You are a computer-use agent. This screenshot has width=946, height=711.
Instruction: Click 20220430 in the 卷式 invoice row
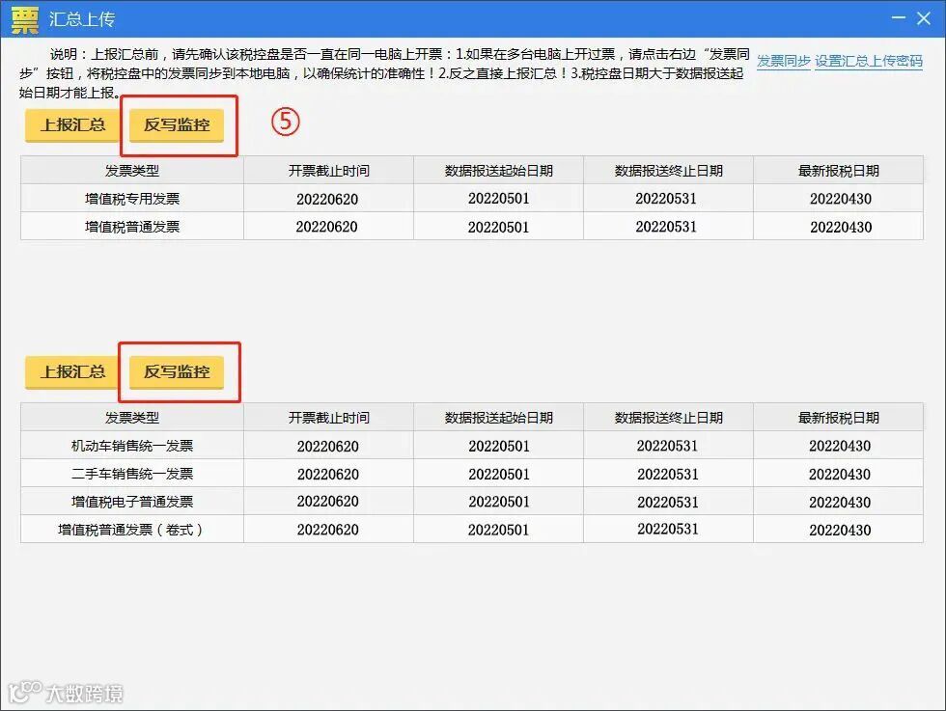[x=841, y=530]
